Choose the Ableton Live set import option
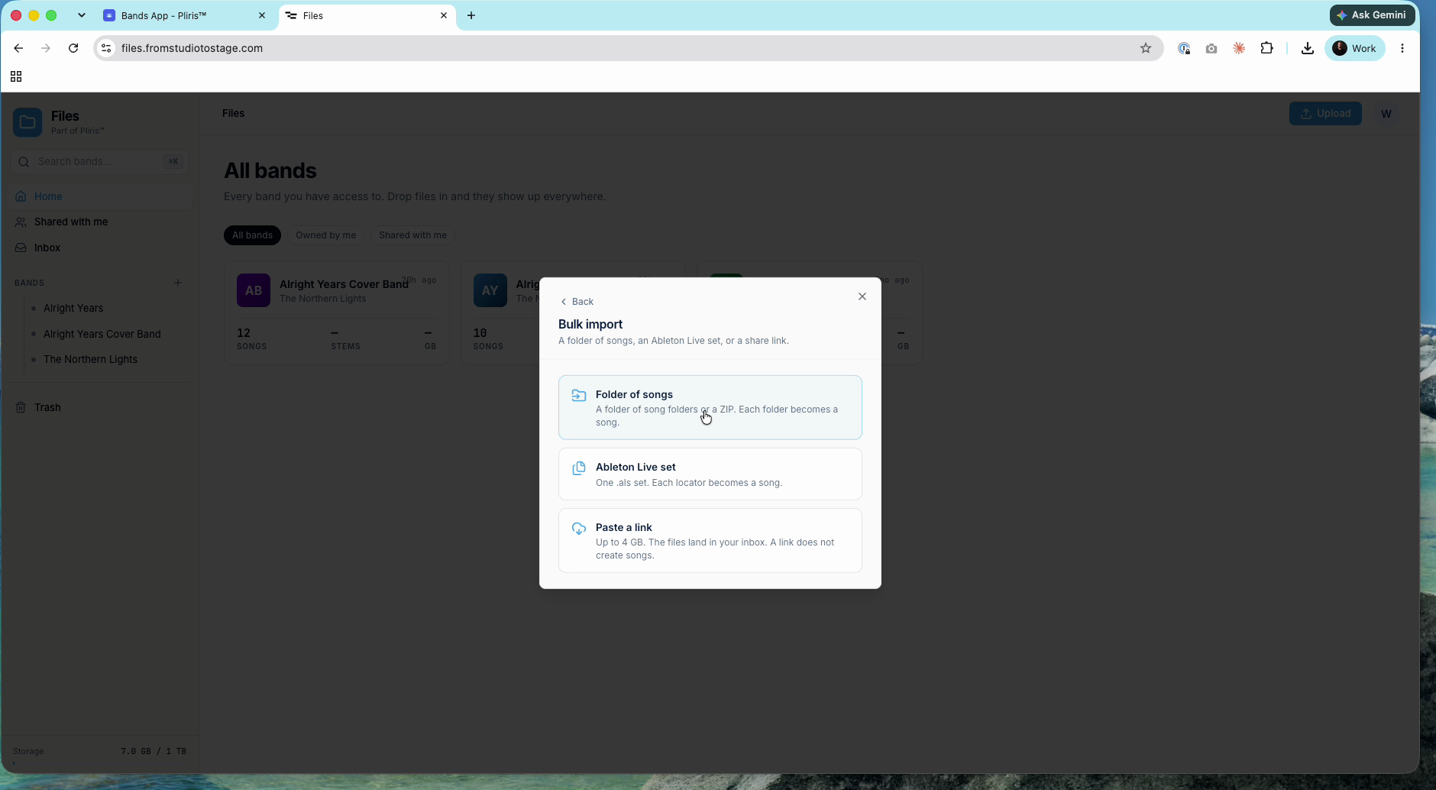This screenshot has width=1436, height=790. [710, 474]
